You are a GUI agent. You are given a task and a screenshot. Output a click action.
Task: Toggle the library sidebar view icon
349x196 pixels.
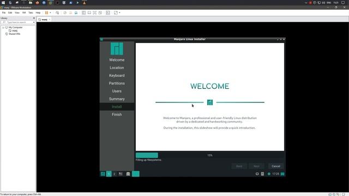[x=83, y=13]
